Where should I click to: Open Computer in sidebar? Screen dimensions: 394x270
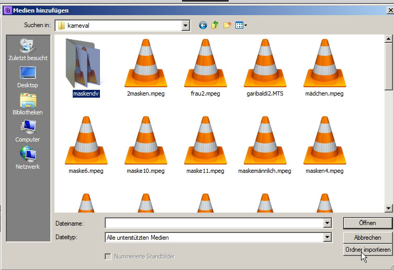[x=28, y=132]
